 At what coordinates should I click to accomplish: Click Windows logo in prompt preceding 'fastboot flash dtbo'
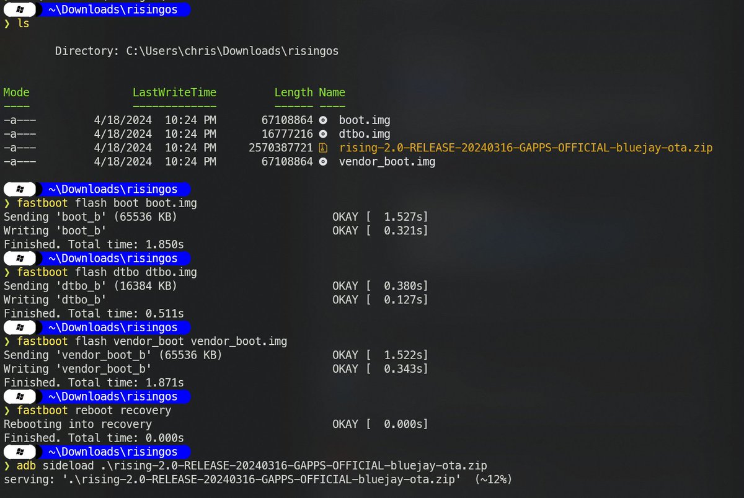point(20,258)
